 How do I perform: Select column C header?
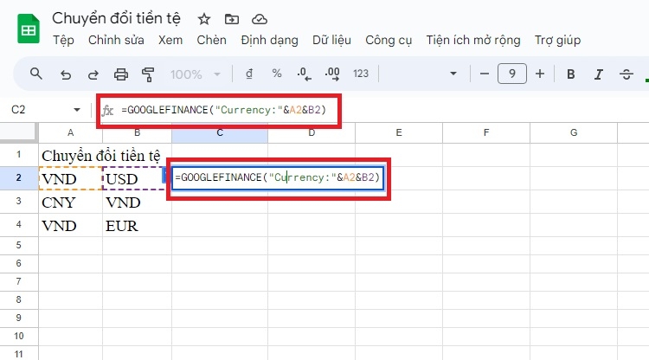pyautogui.click(x=220, y=132)
